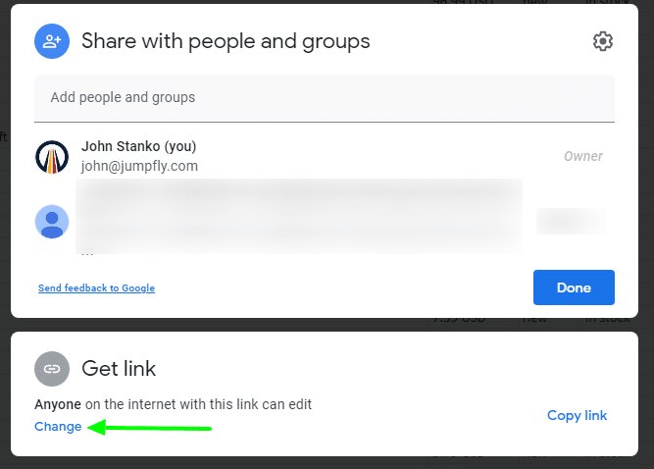Click Change under link permissions
The height and width of the screenshot is (469, 654).
pos(58,427)
